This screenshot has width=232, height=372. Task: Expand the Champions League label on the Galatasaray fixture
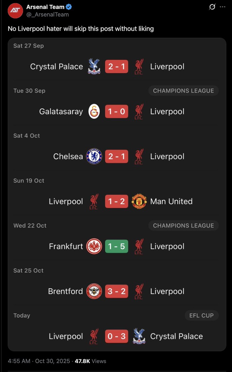[x=184, y=91]
